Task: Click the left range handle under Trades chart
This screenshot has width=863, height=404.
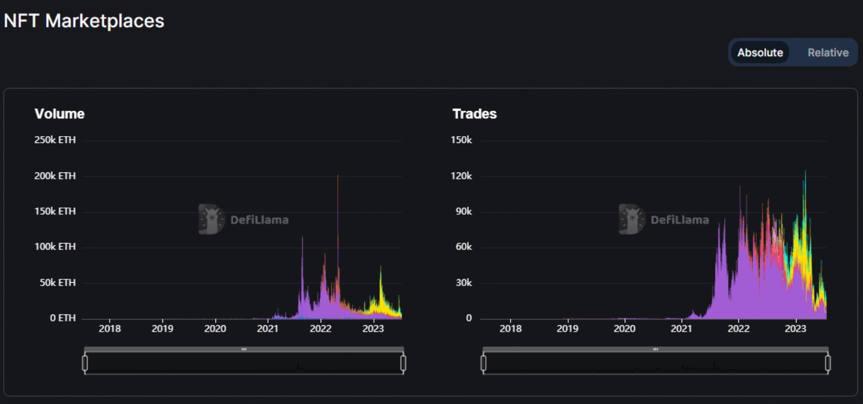Action: click(x=484, y=363)
